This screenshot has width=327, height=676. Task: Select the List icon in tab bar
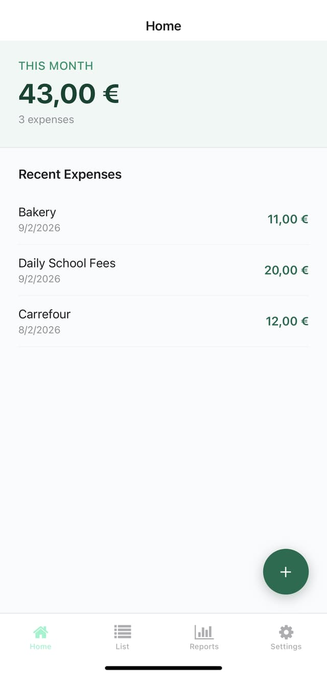(x=122, y=631)
